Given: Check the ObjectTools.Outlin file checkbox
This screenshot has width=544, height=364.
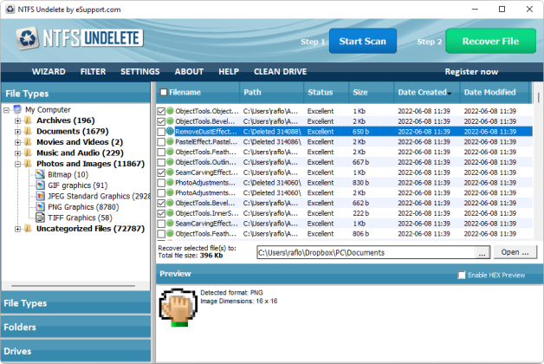Looking at the screenshot, I should (x=161, y=162).
